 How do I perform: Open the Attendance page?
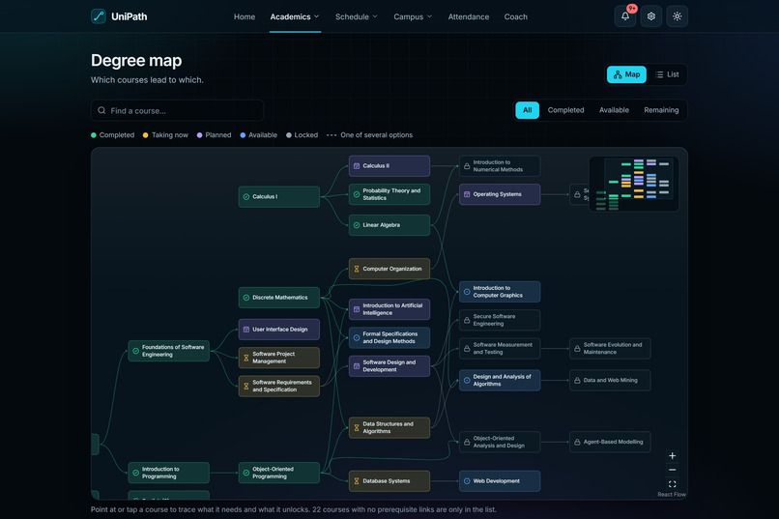[x=468, y=16]
